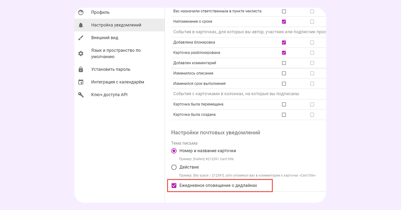Open Установить пароль section
The height and width of the screenshot is (210, 401).
[x=111, y=69]
